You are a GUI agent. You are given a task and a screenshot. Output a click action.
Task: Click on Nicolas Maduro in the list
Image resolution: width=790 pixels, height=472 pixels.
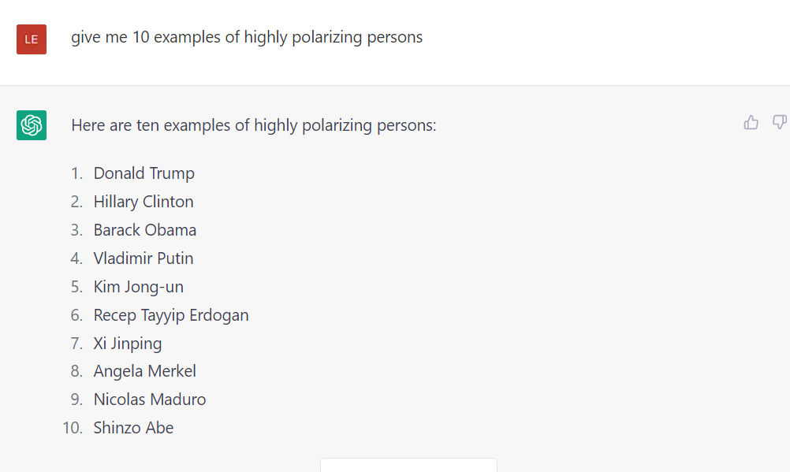click(150, 400)
